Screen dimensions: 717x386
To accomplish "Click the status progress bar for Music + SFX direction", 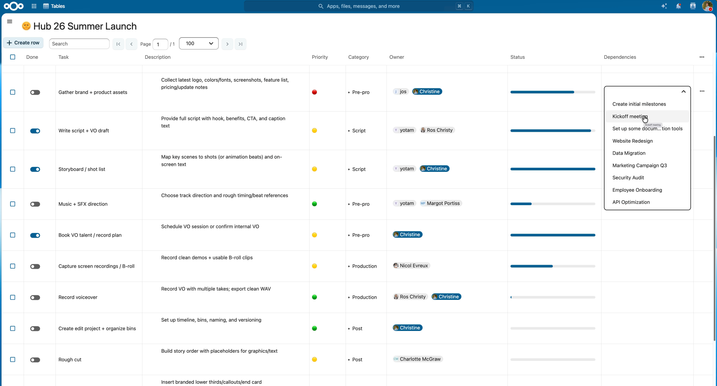I will click(x=553, y=204).
